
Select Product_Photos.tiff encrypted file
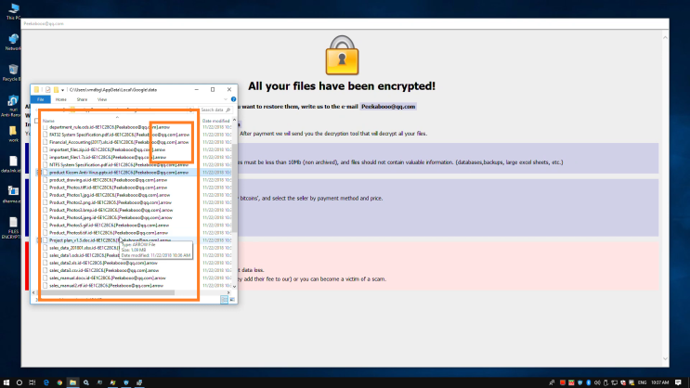click(x=108, y=188)
